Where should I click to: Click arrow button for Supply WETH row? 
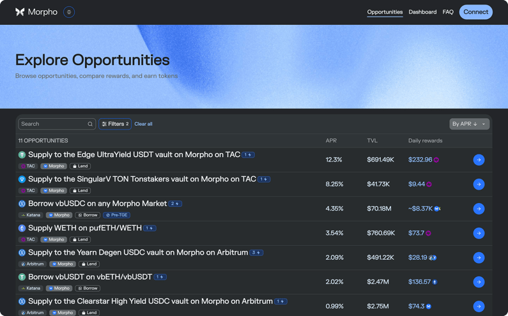pos(479,233)
